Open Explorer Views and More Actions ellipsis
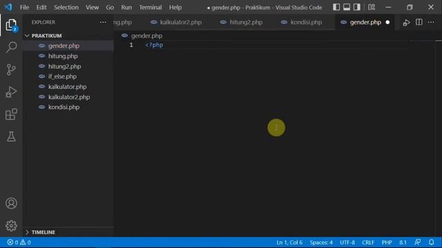 (103, 22)
